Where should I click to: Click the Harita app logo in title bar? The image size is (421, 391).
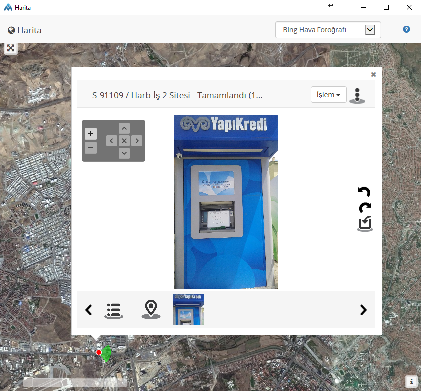click(x=8, y=7)
